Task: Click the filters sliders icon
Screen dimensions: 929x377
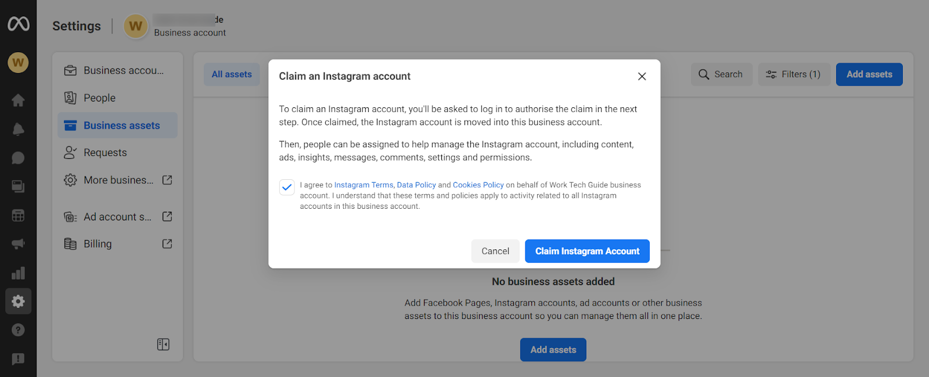Action: click(x=771, y=74)
